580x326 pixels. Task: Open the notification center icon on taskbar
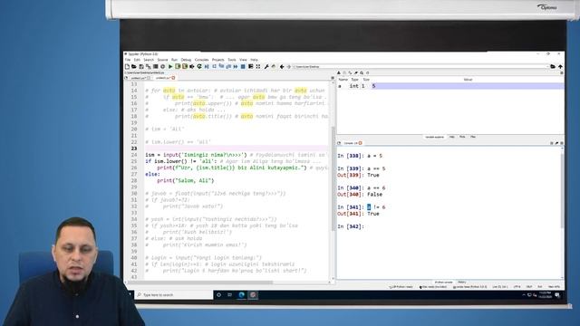pos(557,295)
